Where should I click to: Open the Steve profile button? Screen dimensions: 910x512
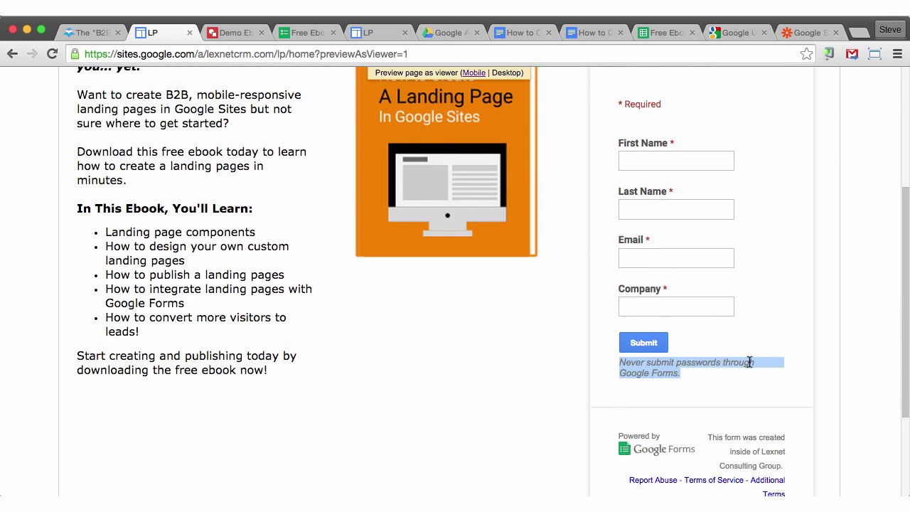click(890, 30)
